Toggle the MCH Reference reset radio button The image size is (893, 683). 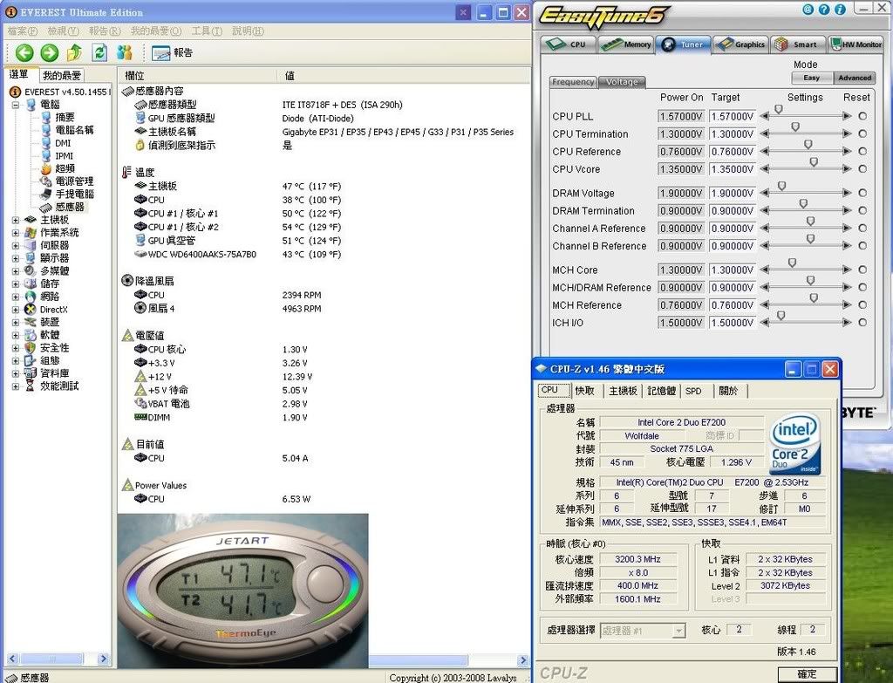coord(862,305)
